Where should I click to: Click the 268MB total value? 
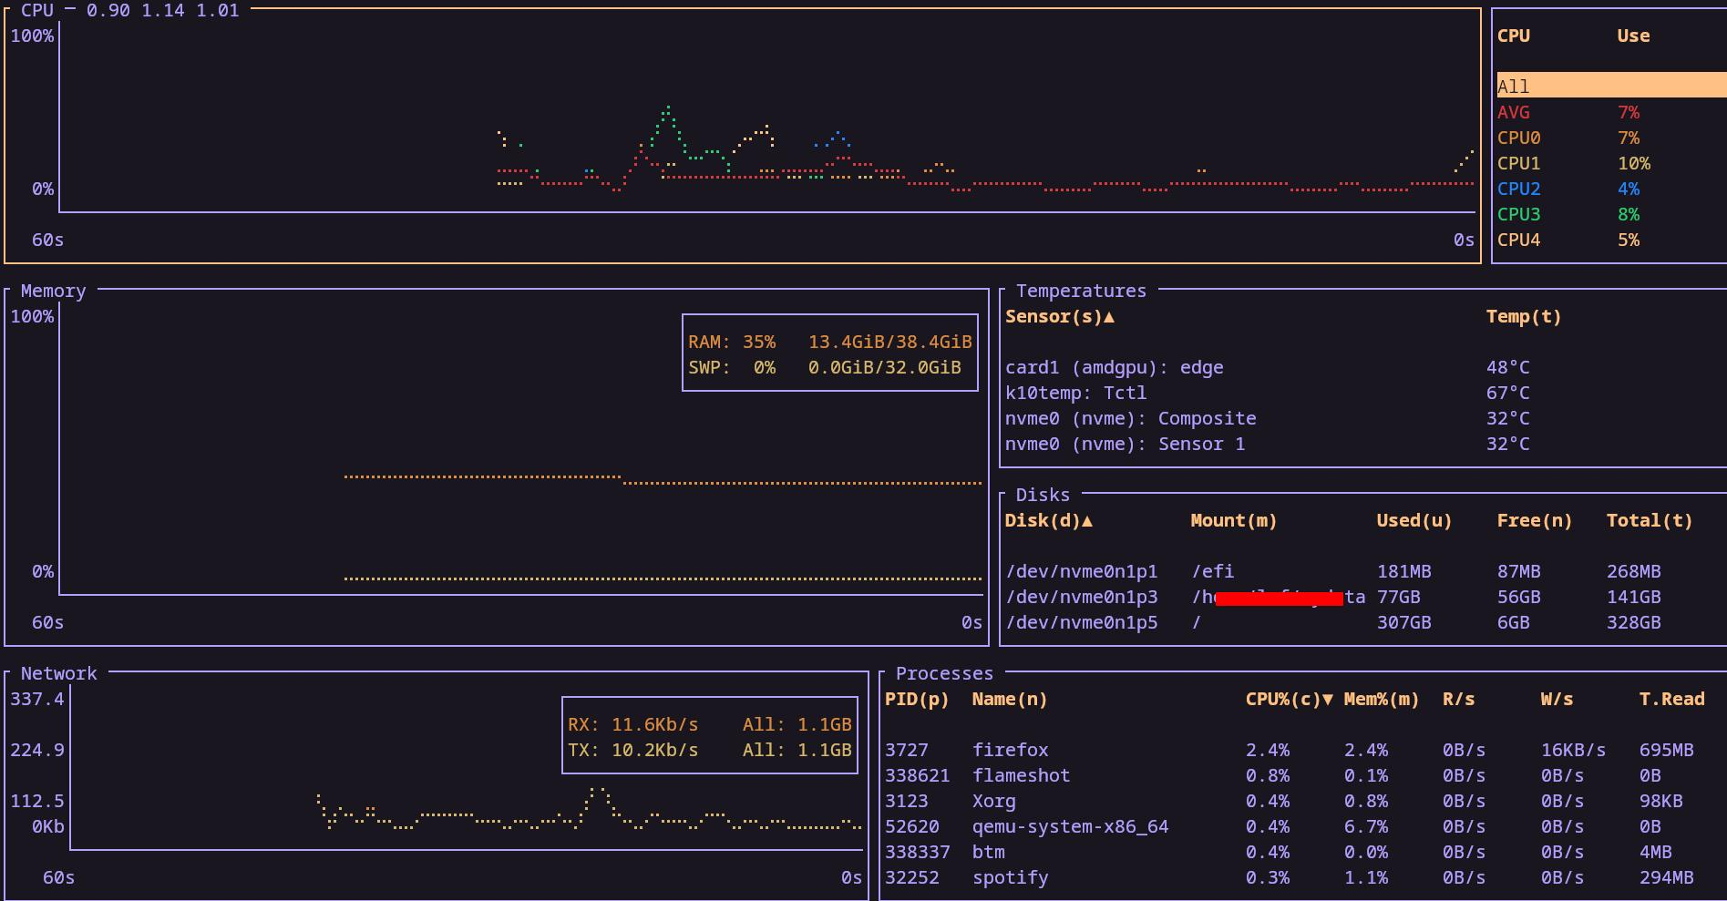click(1633, 571)
